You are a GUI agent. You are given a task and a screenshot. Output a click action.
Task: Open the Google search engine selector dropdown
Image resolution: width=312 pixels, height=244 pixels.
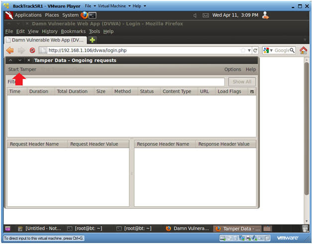pos(268,51)
